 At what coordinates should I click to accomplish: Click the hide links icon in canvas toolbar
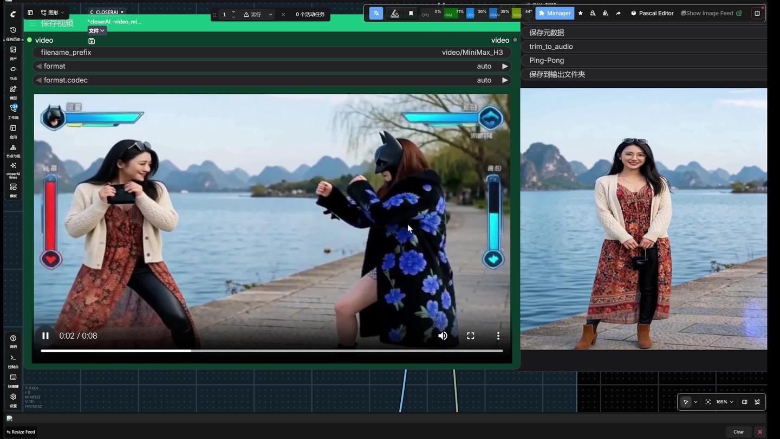tap(757, 402)
